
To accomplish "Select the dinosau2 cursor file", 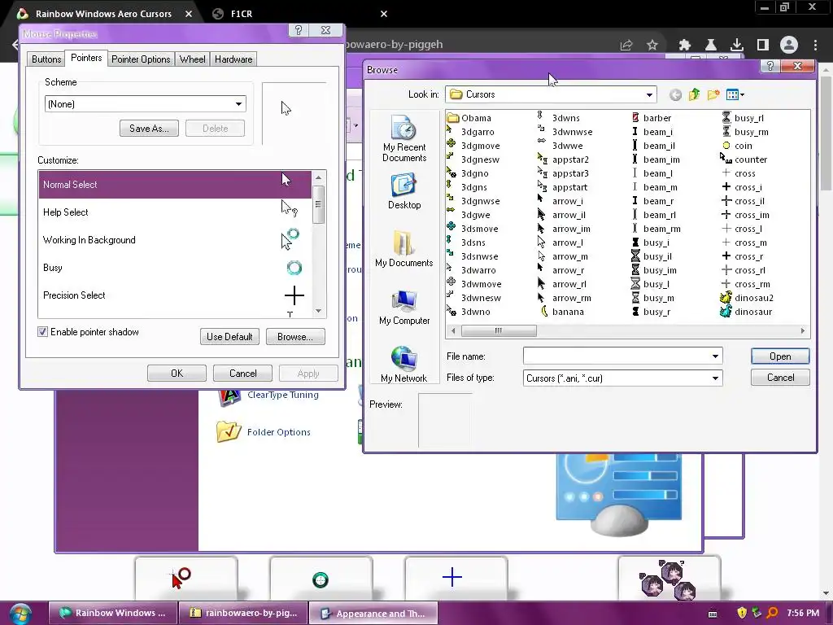I will tap(747, 298).
